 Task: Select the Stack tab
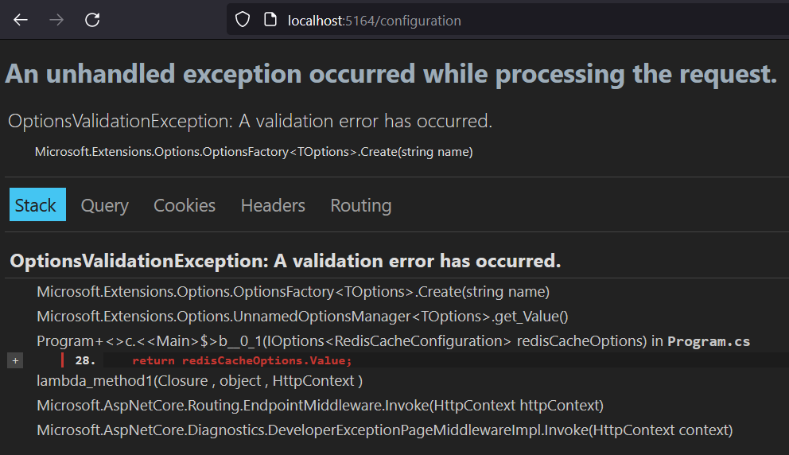pos(37,205)
